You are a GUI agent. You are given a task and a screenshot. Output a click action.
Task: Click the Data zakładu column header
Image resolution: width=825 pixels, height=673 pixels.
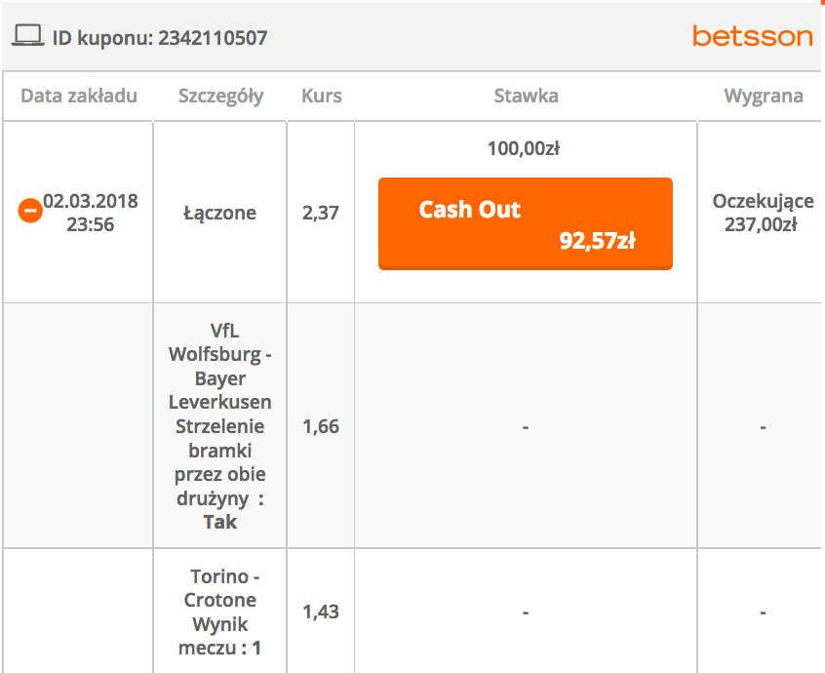pyautogui.click(x=79, y=96)
